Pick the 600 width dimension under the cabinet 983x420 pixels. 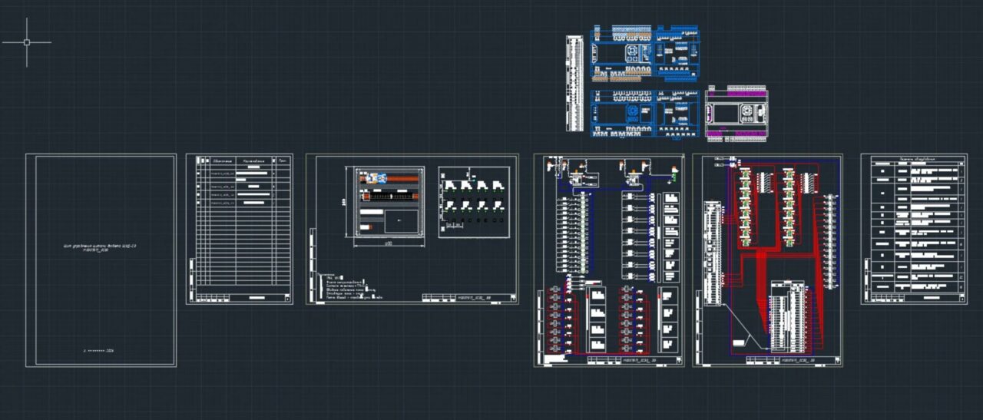tap(389, 243)
